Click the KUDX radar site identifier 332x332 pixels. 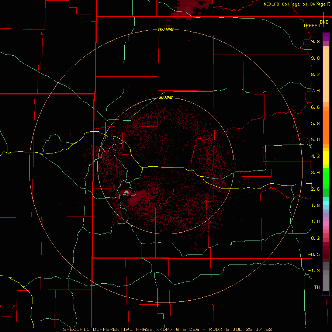pyautogui.click(x=216, y=329)
